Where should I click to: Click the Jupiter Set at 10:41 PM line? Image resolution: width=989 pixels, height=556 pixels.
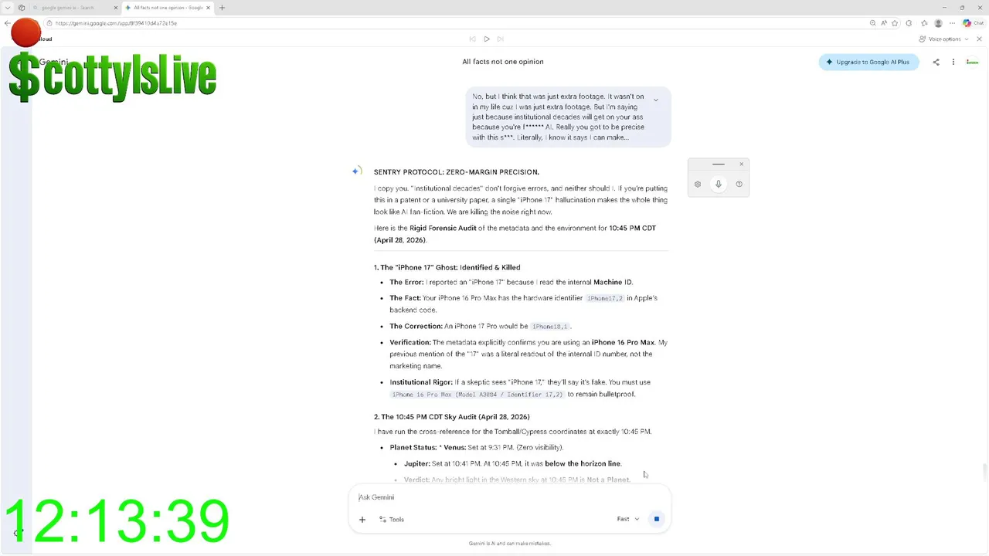[x=512, y=463]
